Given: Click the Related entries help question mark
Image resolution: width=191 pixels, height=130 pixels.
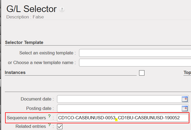Looking at the screenshot, I should point(49,125).
